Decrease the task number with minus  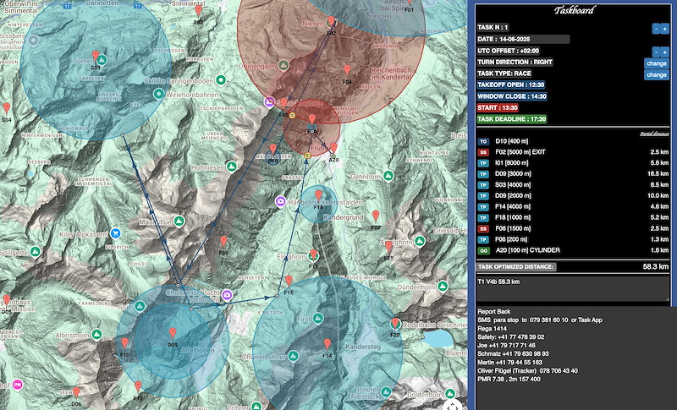point(656,29)
